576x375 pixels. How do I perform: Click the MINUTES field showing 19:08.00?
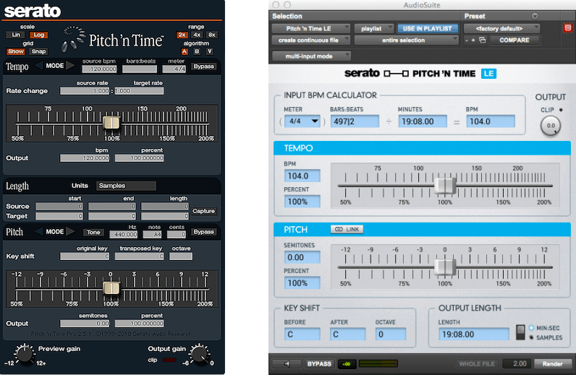(423, 121)
